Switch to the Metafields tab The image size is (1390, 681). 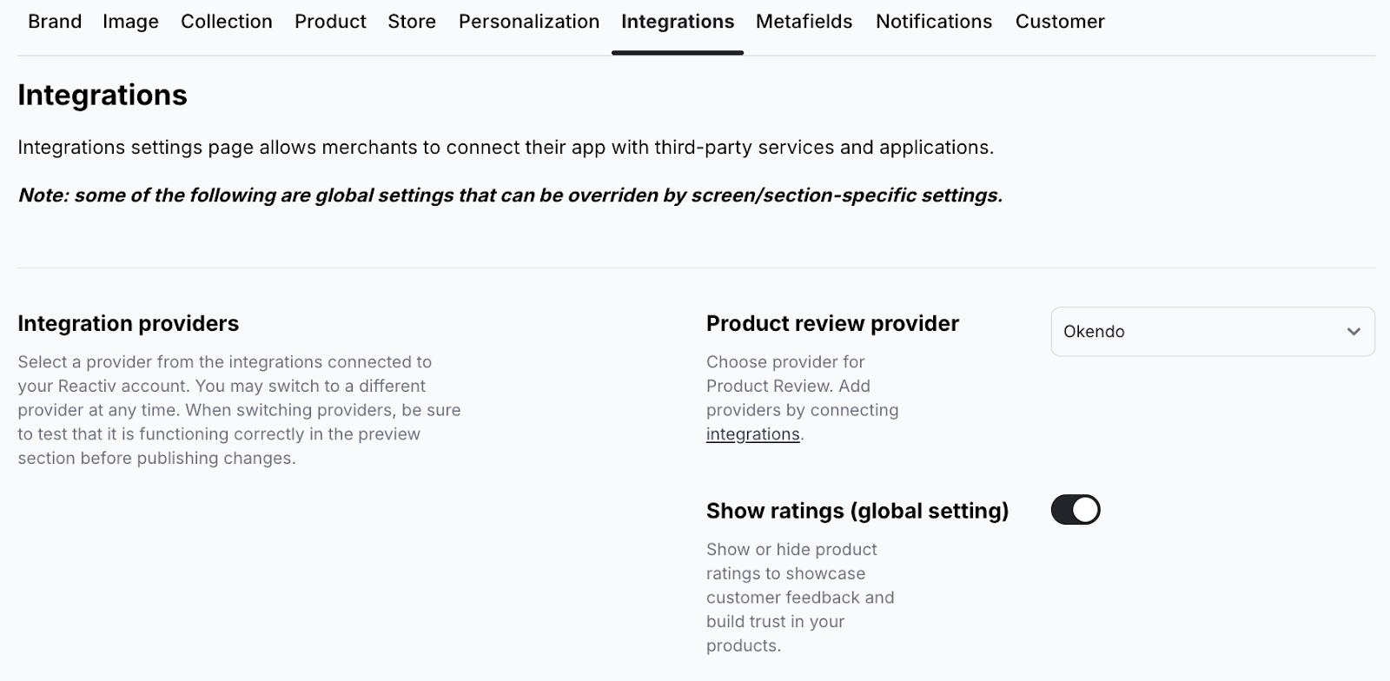(804, 22)
